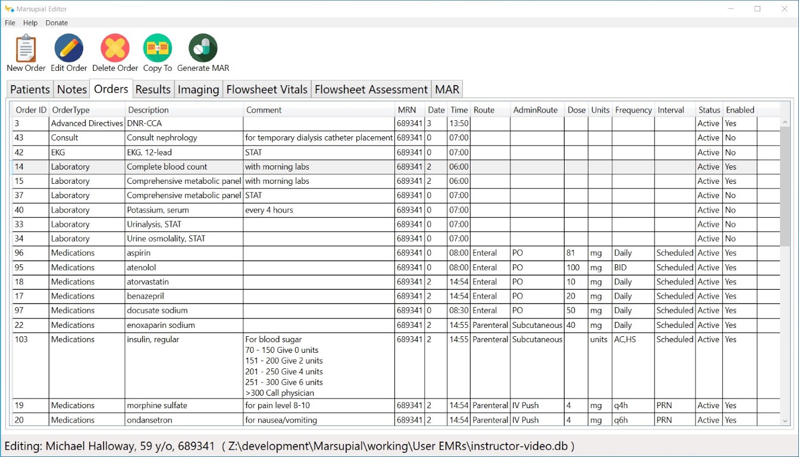
Task: Select the morphine sulfate medication row
Action: pyautogui.click(x=396, y=405)
